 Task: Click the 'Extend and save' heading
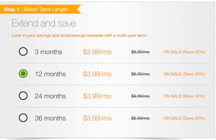(44, 23)
